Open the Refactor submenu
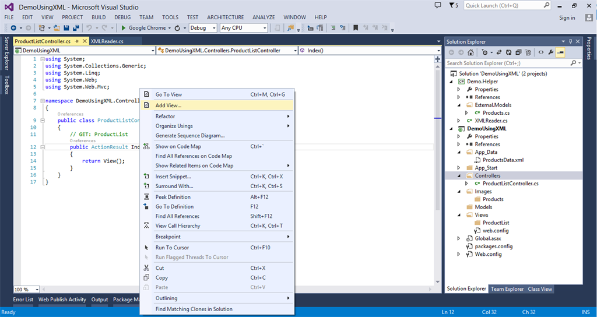The height and width of the screenshot is (317, 597). (x=217, y=117)
